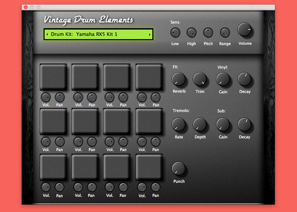Open the Drum Kit selector display
This screenshot has height=212, width=297.
98,34
